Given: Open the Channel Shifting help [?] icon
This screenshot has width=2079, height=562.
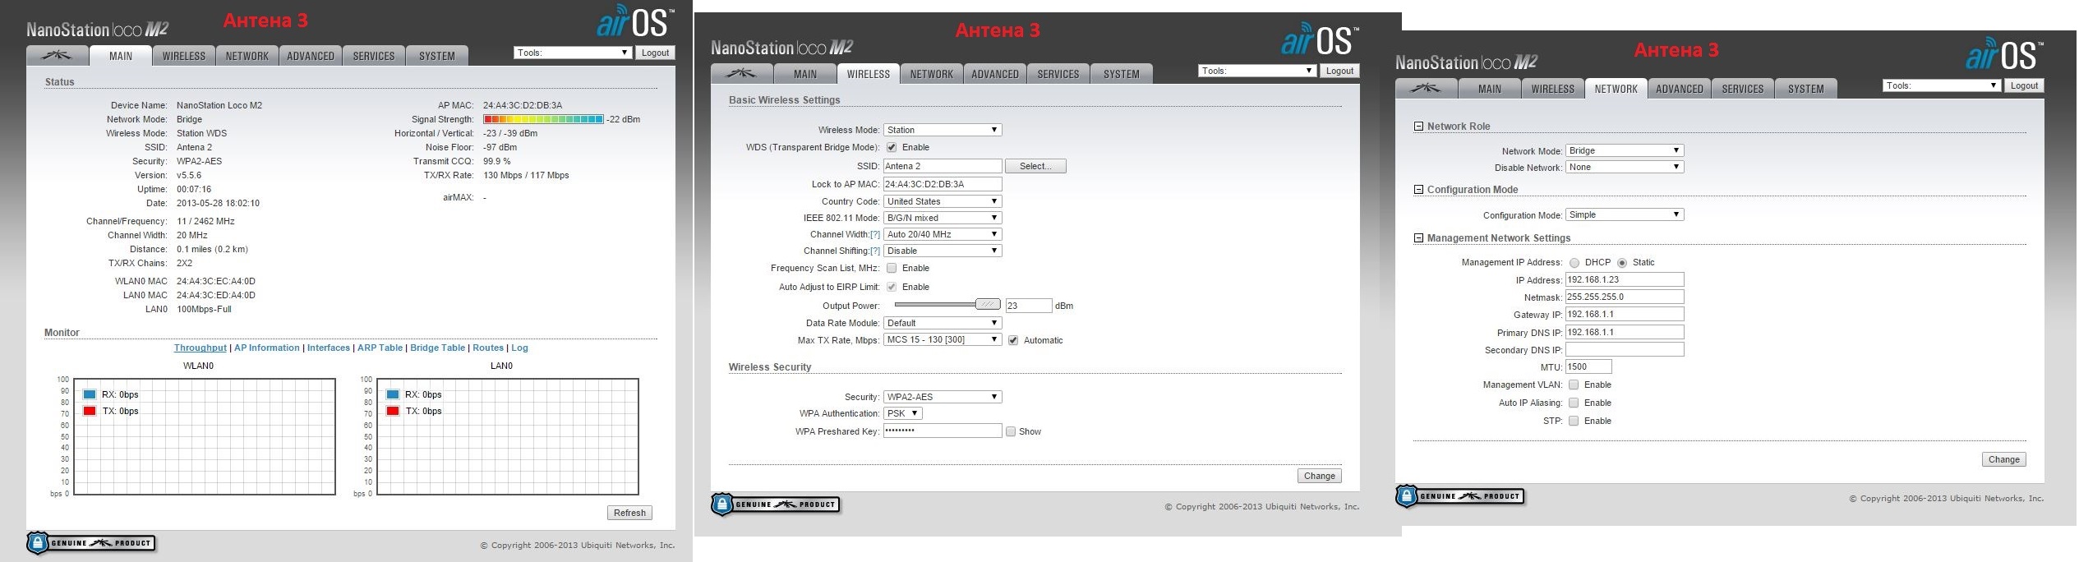Looking at the screenshot, I should click(x=874, y=251).
